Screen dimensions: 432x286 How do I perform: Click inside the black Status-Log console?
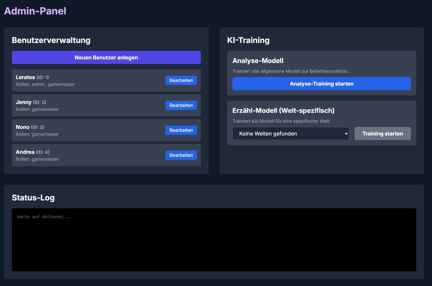pos(214,243)
